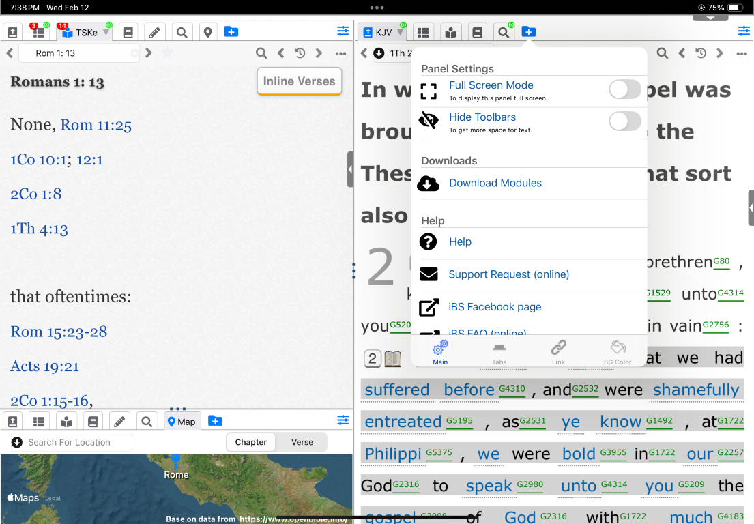The width and height of the screenshot is (754, 524).
Task: Open the KJV version dropdown arrow
Action: coord(401,33)
